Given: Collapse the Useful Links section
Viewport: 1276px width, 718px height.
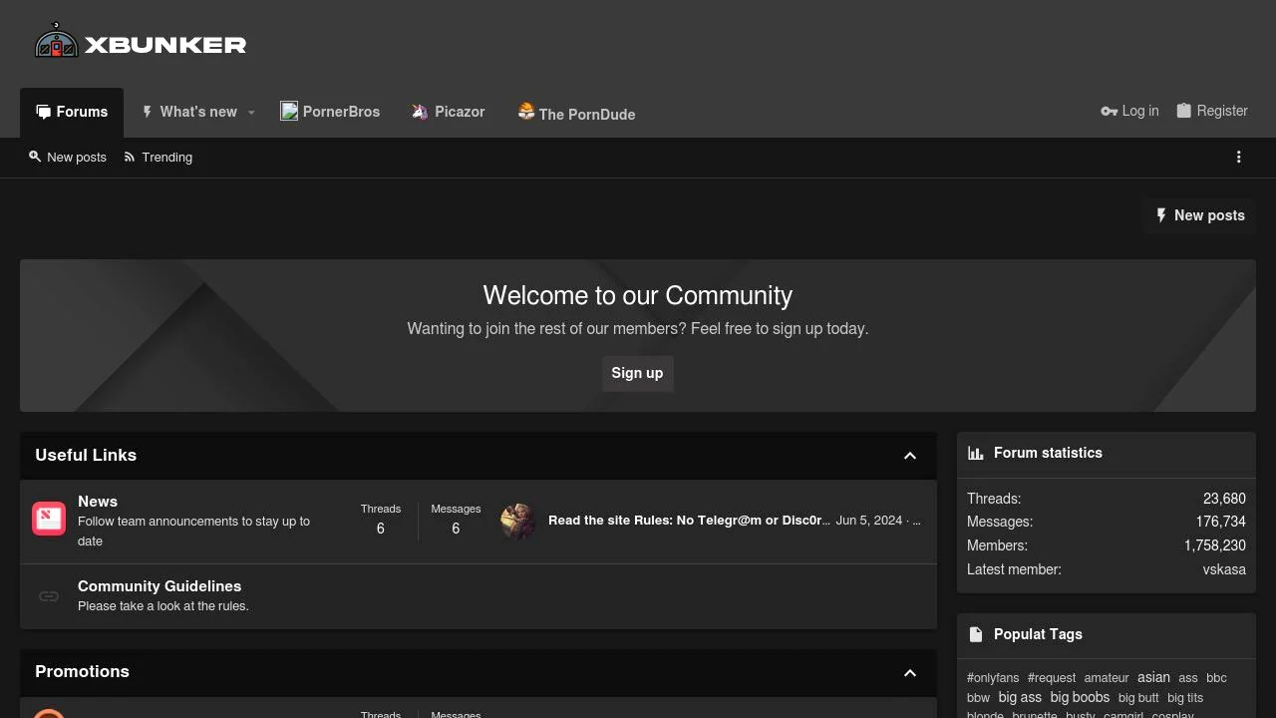Looking at the screenshot, I should pos(909,456).
